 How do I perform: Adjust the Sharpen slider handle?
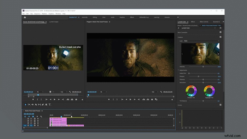click(x=199, y=76)
